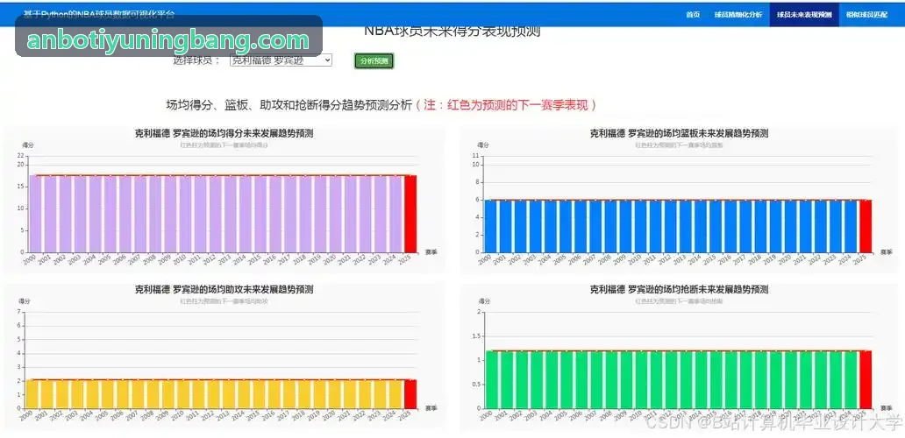Click the green 分析预测 button

(374, 61)
